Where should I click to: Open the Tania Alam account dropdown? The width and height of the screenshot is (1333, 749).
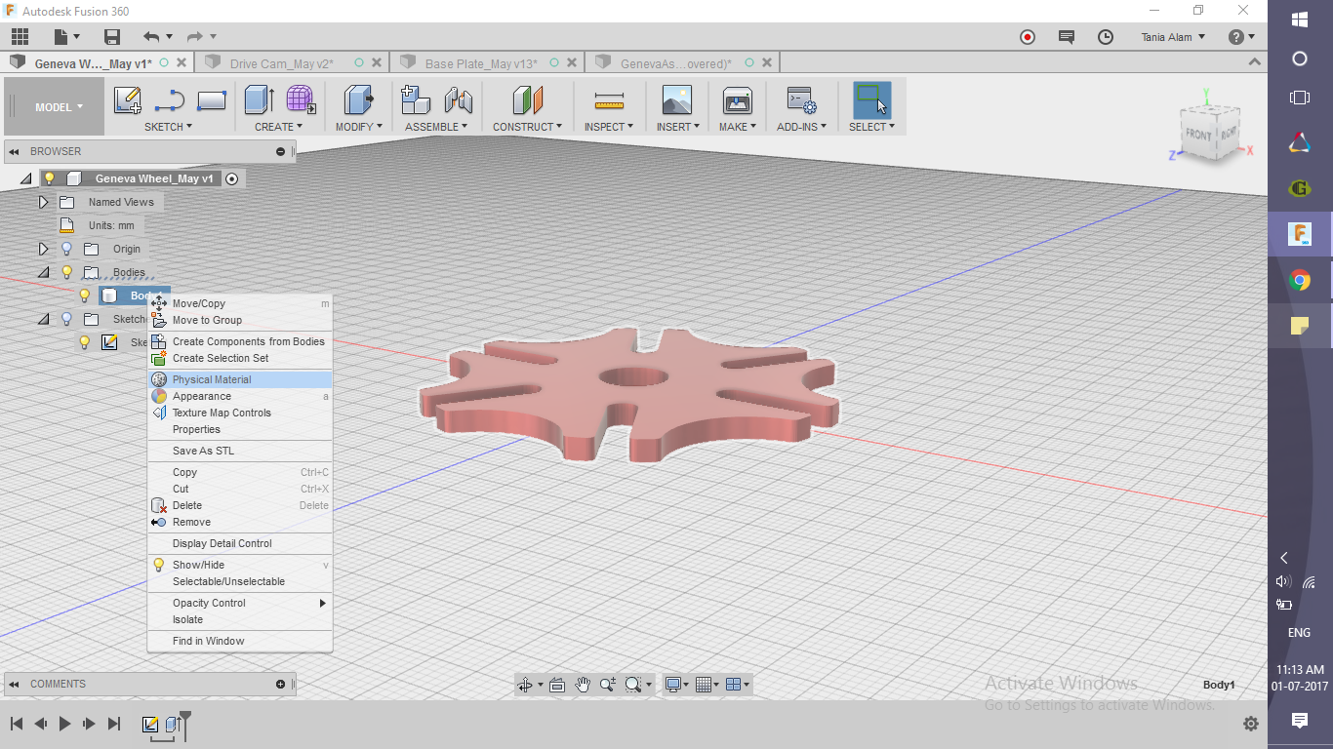(x=1173, y=37)
